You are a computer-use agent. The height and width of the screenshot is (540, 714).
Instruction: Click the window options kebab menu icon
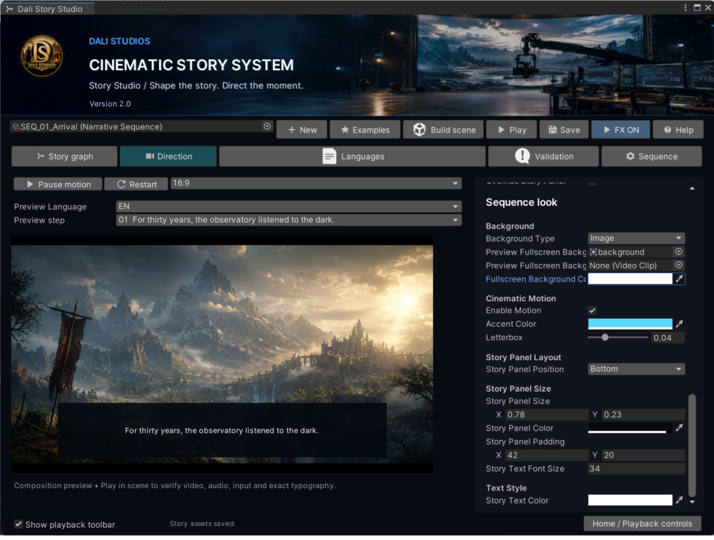coord(685,7)
